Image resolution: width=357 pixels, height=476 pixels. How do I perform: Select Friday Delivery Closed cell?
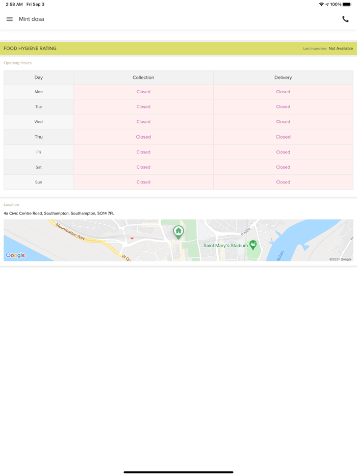[283, 152]
